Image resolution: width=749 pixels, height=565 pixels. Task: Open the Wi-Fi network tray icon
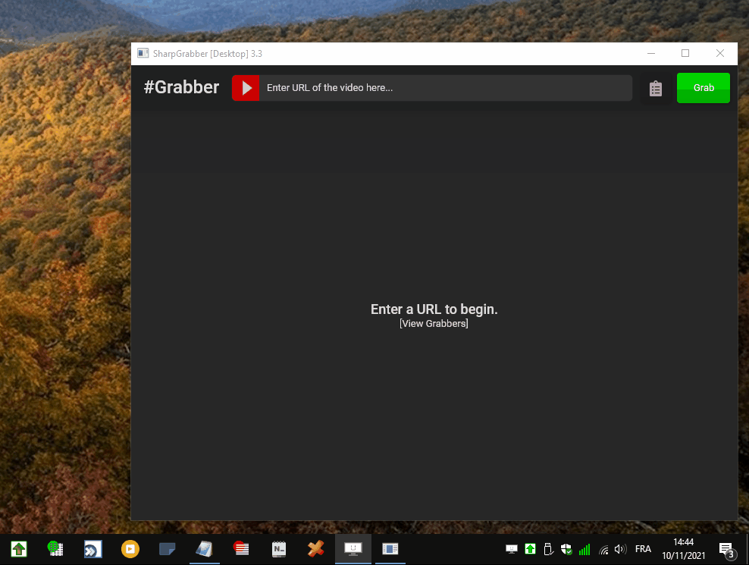pos(603,550)
